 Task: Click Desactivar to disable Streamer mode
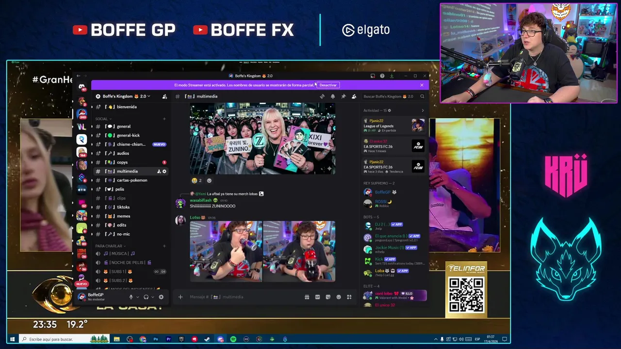tap(328, 85)
